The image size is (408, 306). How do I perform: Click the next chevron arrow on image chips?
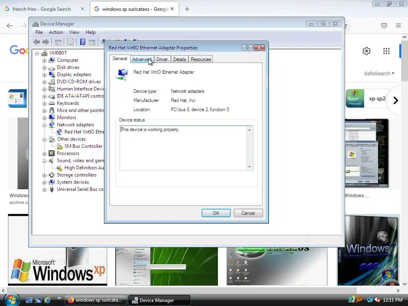[396, 100]
